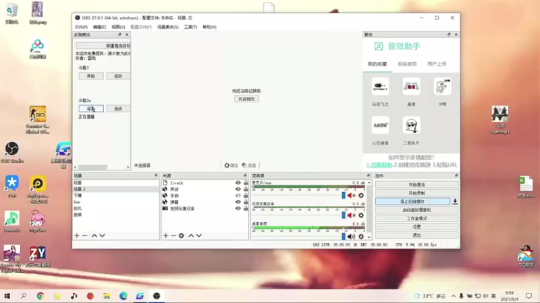Toggle the lock on the live2d source
Image resolution: width=540 pixels, height=303 pixels.
coord(246,182)
